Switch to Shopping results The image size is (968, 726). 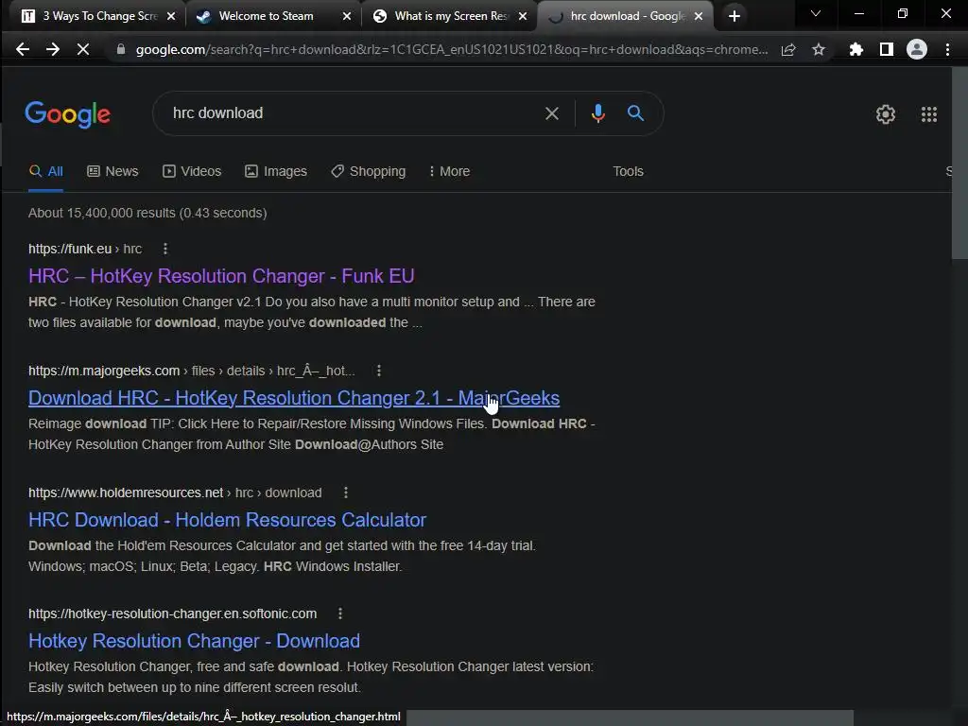(369, 172)
